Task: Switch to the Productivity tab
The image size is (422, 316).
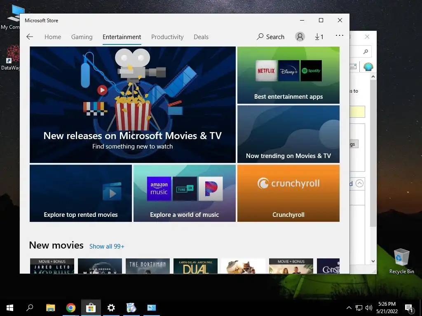Action: tap(167, 37)
